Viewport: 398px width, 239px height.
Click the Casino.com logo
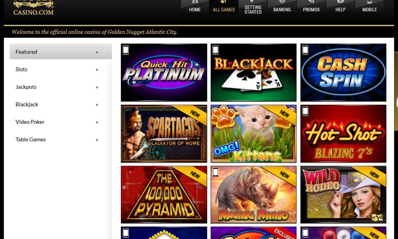(x=33, y=8)
